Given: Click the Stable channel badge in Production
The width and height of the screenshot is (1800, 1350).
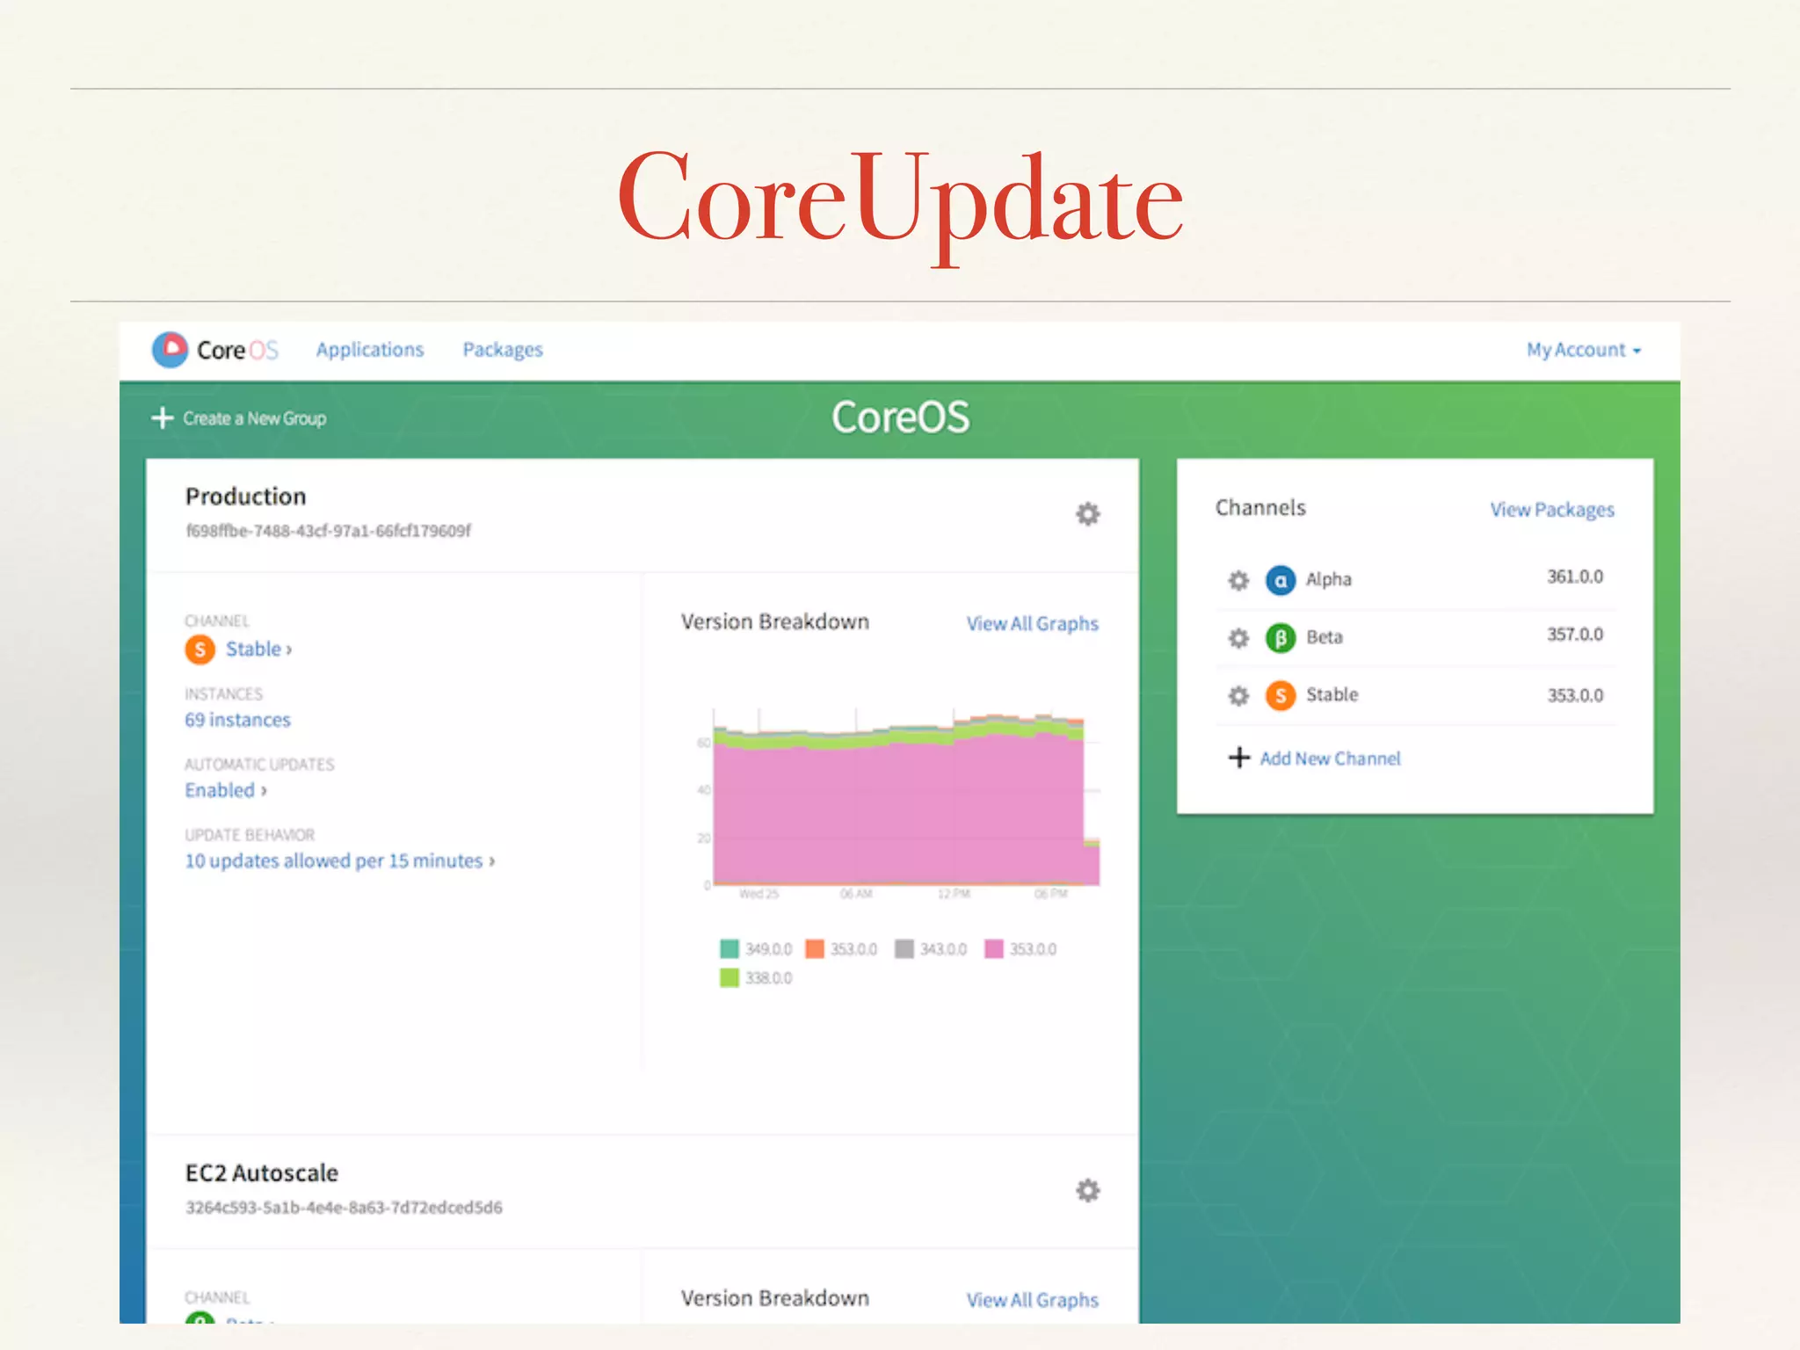Looking at the screenshot, I should [x=200, y=650].
